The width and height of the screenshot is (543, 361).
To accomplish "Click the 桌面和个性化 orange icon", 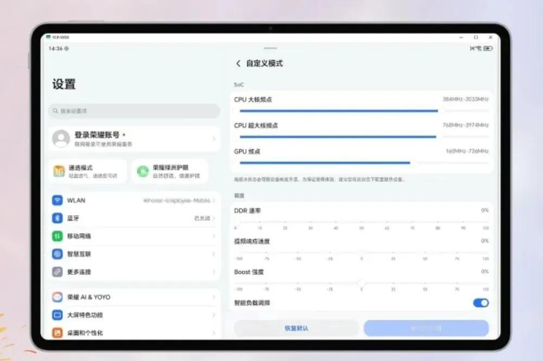I will click(57, 333).
